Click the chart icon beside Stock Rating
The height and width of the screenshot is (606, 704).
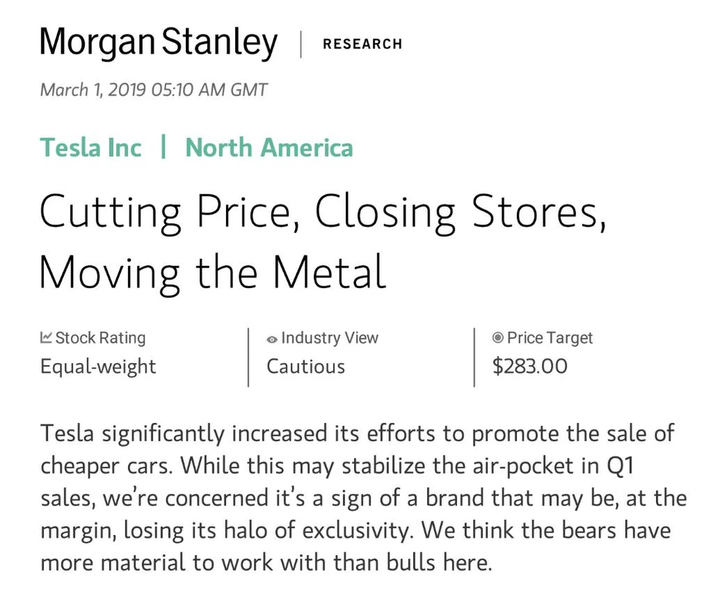46,338
